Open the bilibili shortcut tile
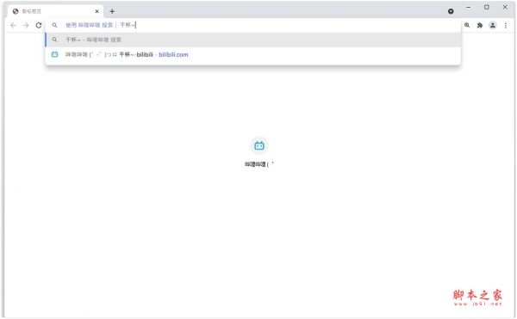Viewport: 517px width, 319px height. coord(259,151)
